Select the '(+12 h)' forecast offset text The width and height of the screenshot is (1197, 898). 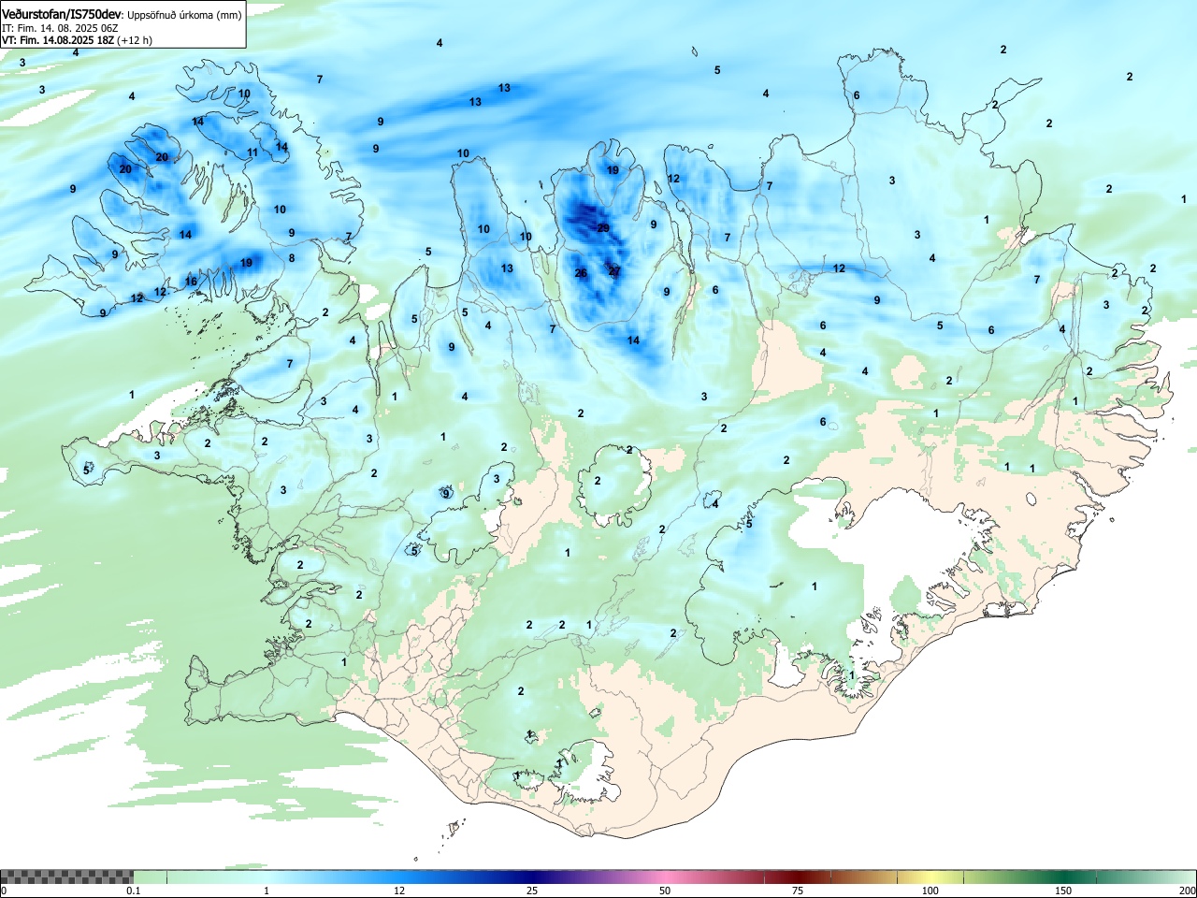135,40
